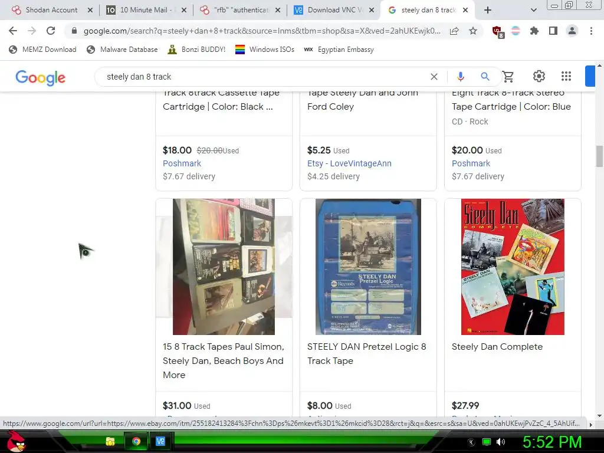
Task: Open 'STEELY DAN Pretzel Logic 8 Track Tape' title
Action: coord(367,354)
